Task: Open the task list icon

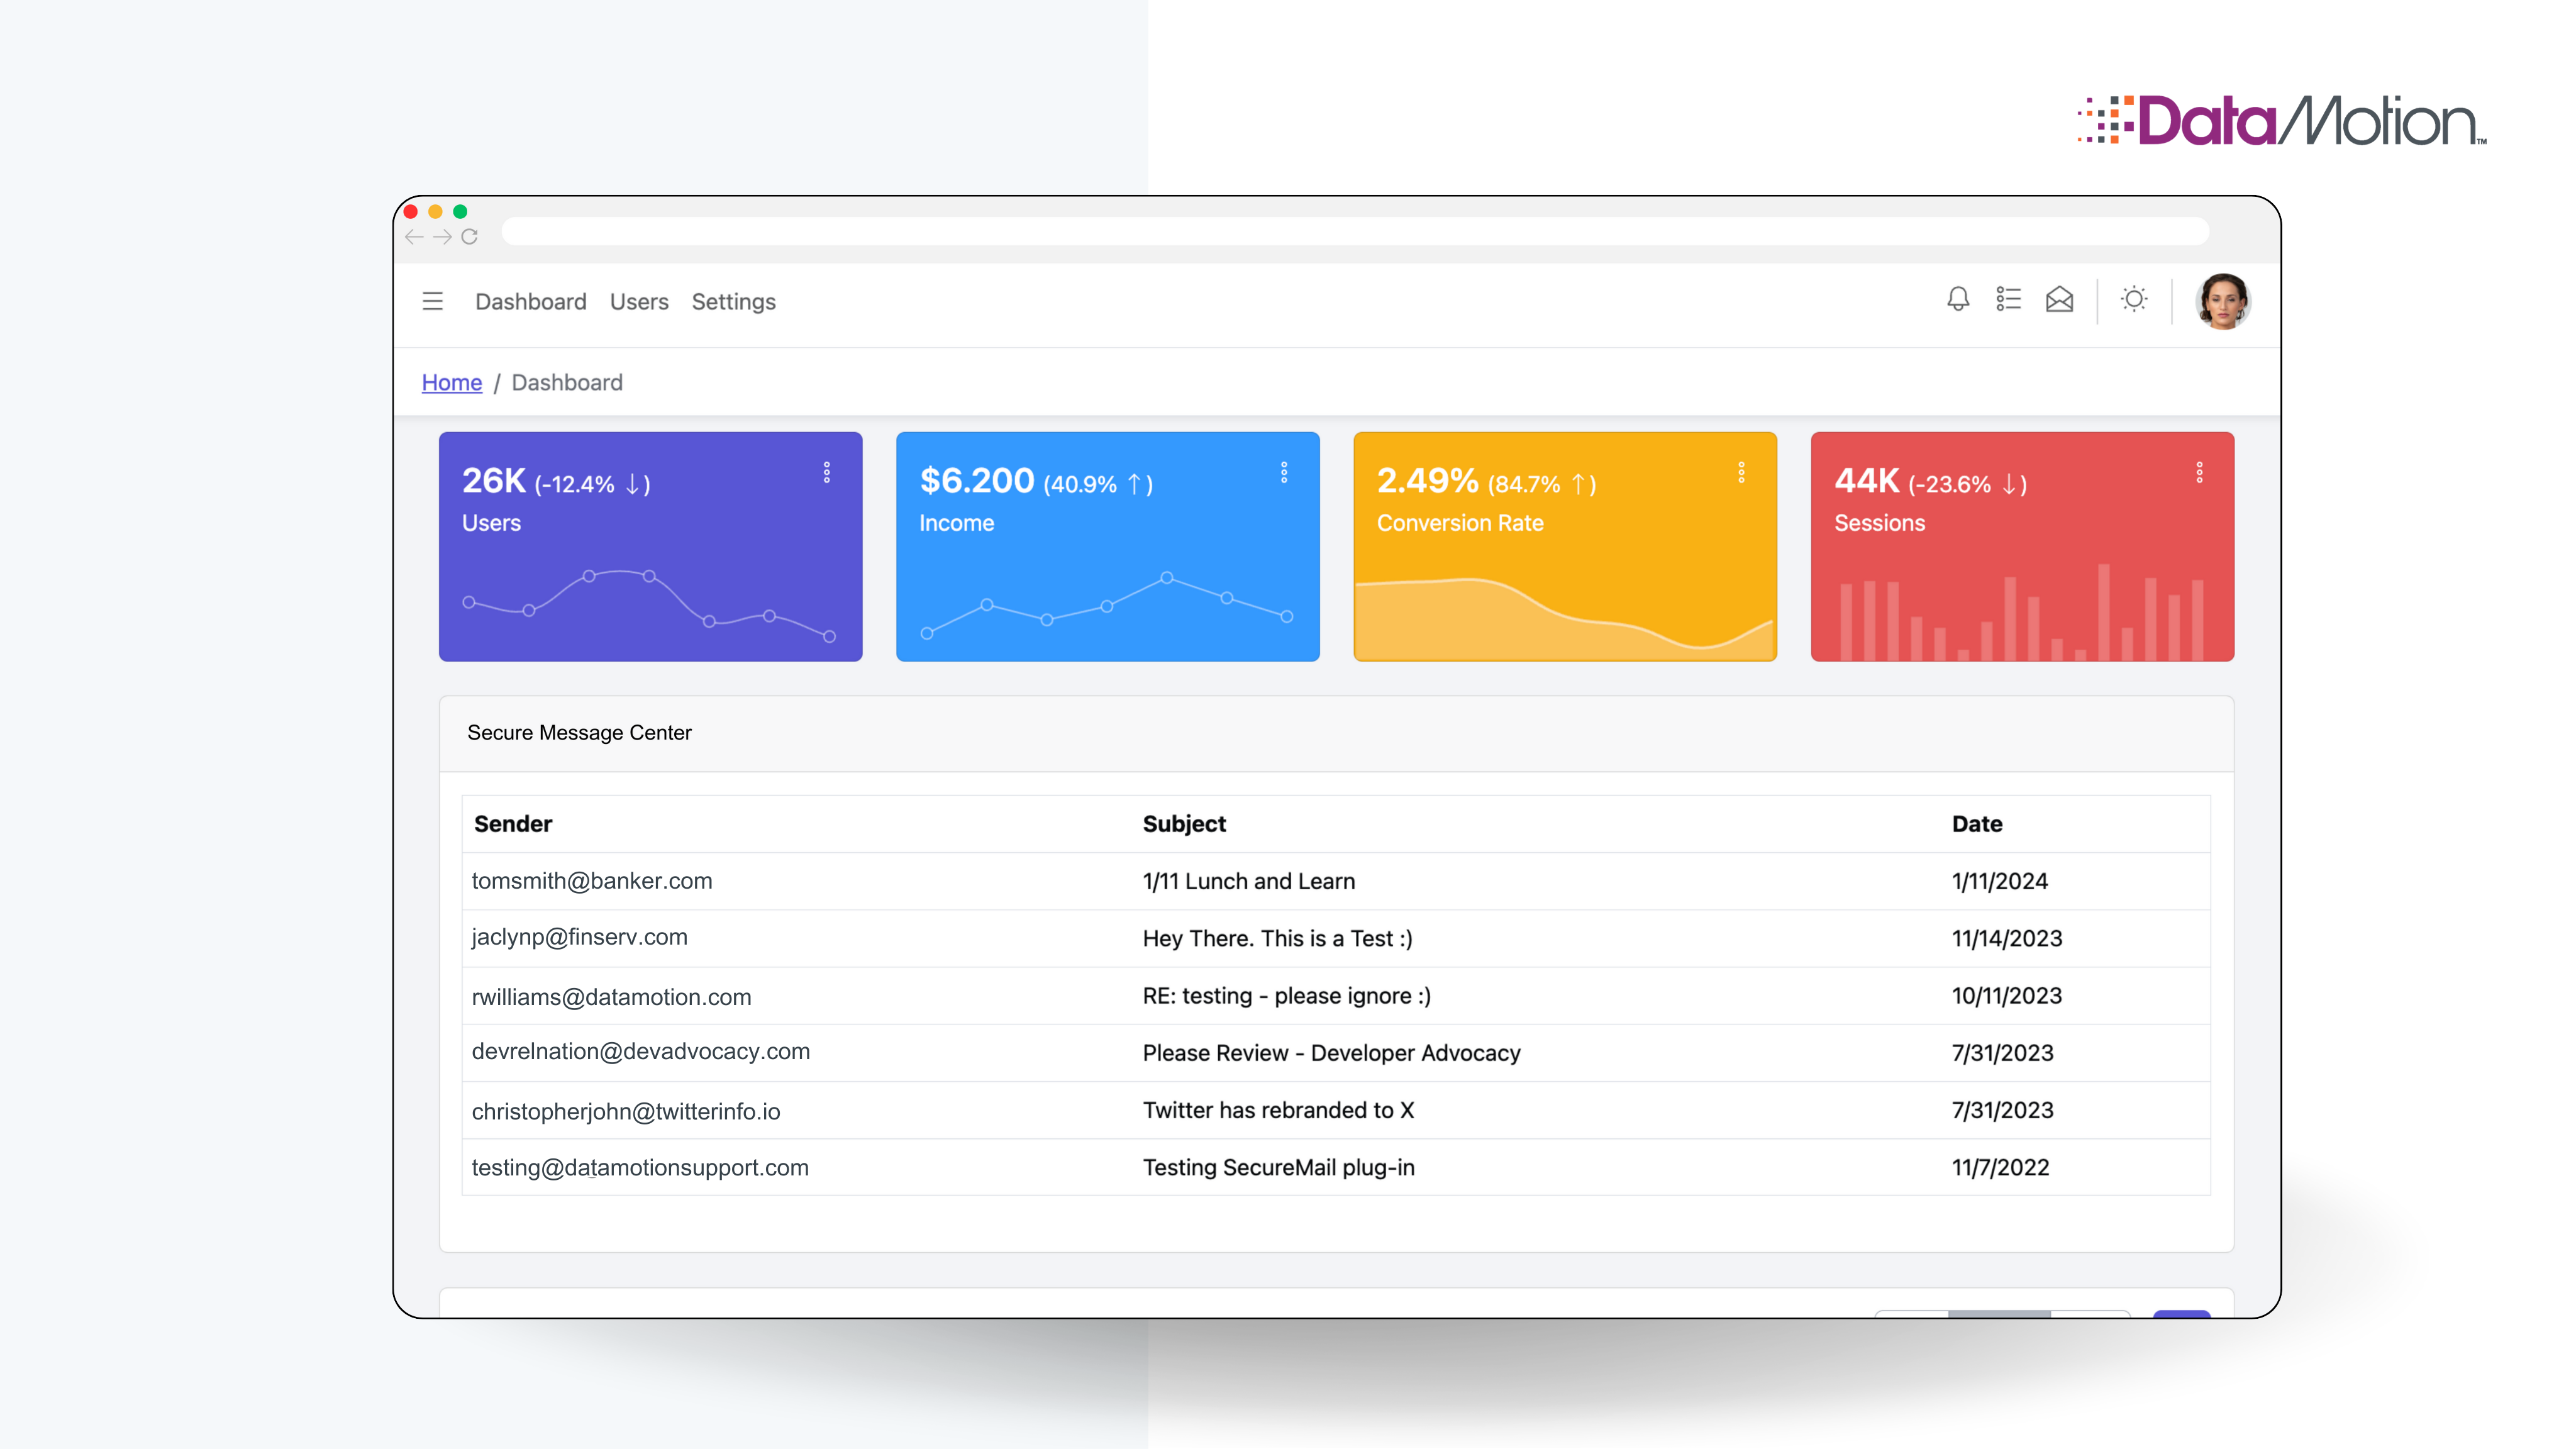Action: pyautogui.click(x=2008, y=299)
